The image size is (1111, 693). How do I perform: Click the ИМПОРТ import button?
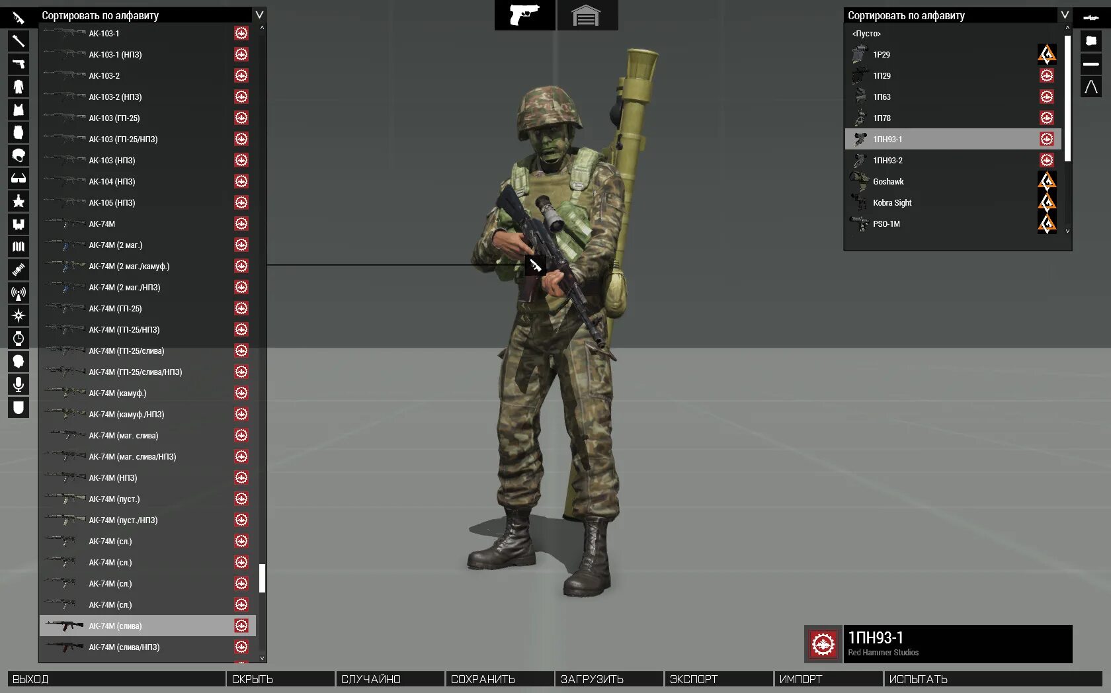pos(829,679)
